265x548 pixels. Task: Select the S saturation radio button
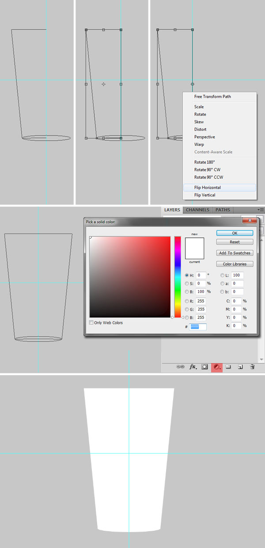click(187, 284)
